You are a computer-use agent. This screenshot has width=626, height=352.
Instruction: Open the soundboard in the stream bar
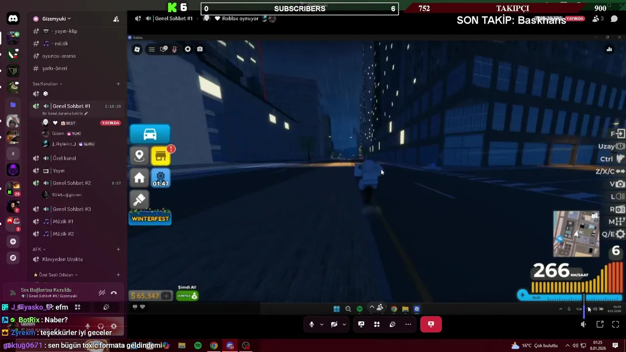[x=392, y=324]
